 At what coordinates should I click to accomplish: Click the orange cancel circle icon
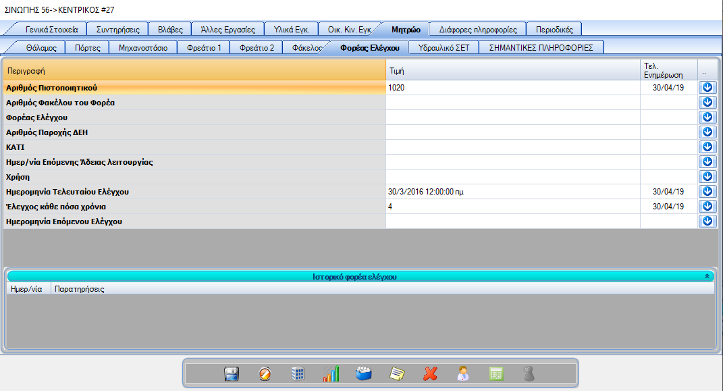[265, 373]
